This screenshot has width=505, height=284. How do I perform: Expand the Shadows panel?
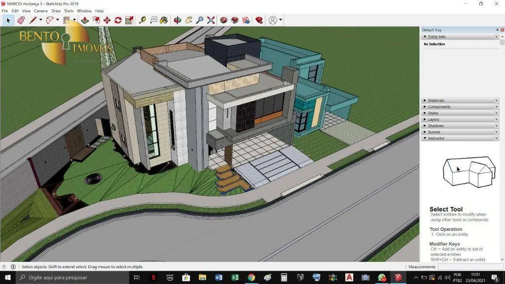coord(425,126)
